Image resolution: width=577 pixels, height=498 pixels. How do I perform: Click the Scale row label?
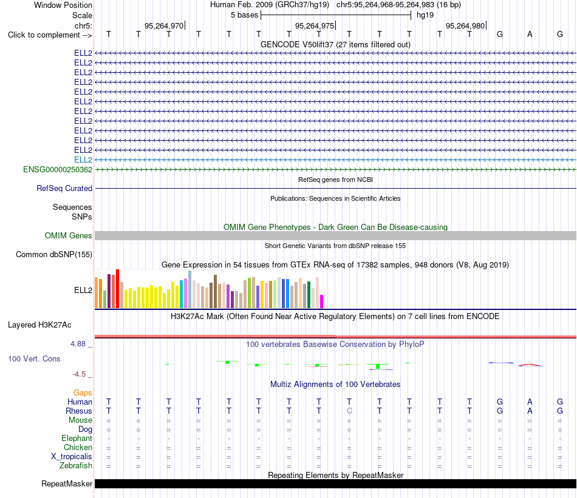pos(82,15)
